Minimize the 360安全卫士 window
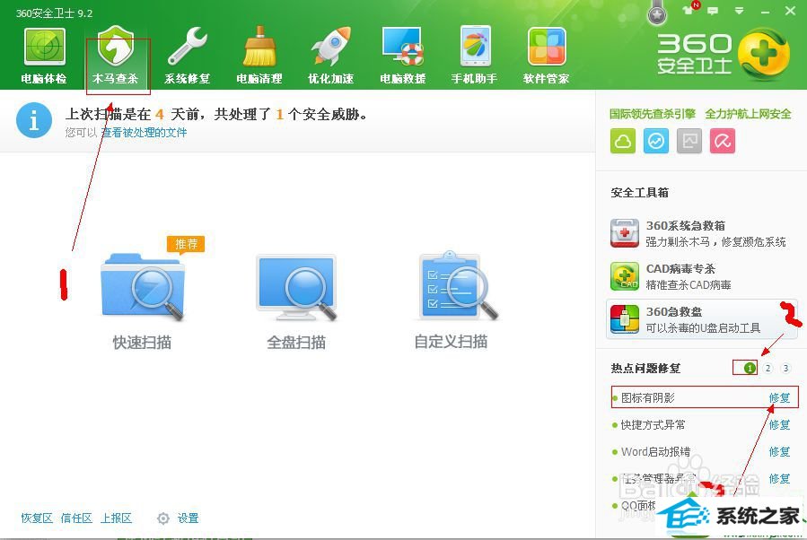 [x=766, y=12]
